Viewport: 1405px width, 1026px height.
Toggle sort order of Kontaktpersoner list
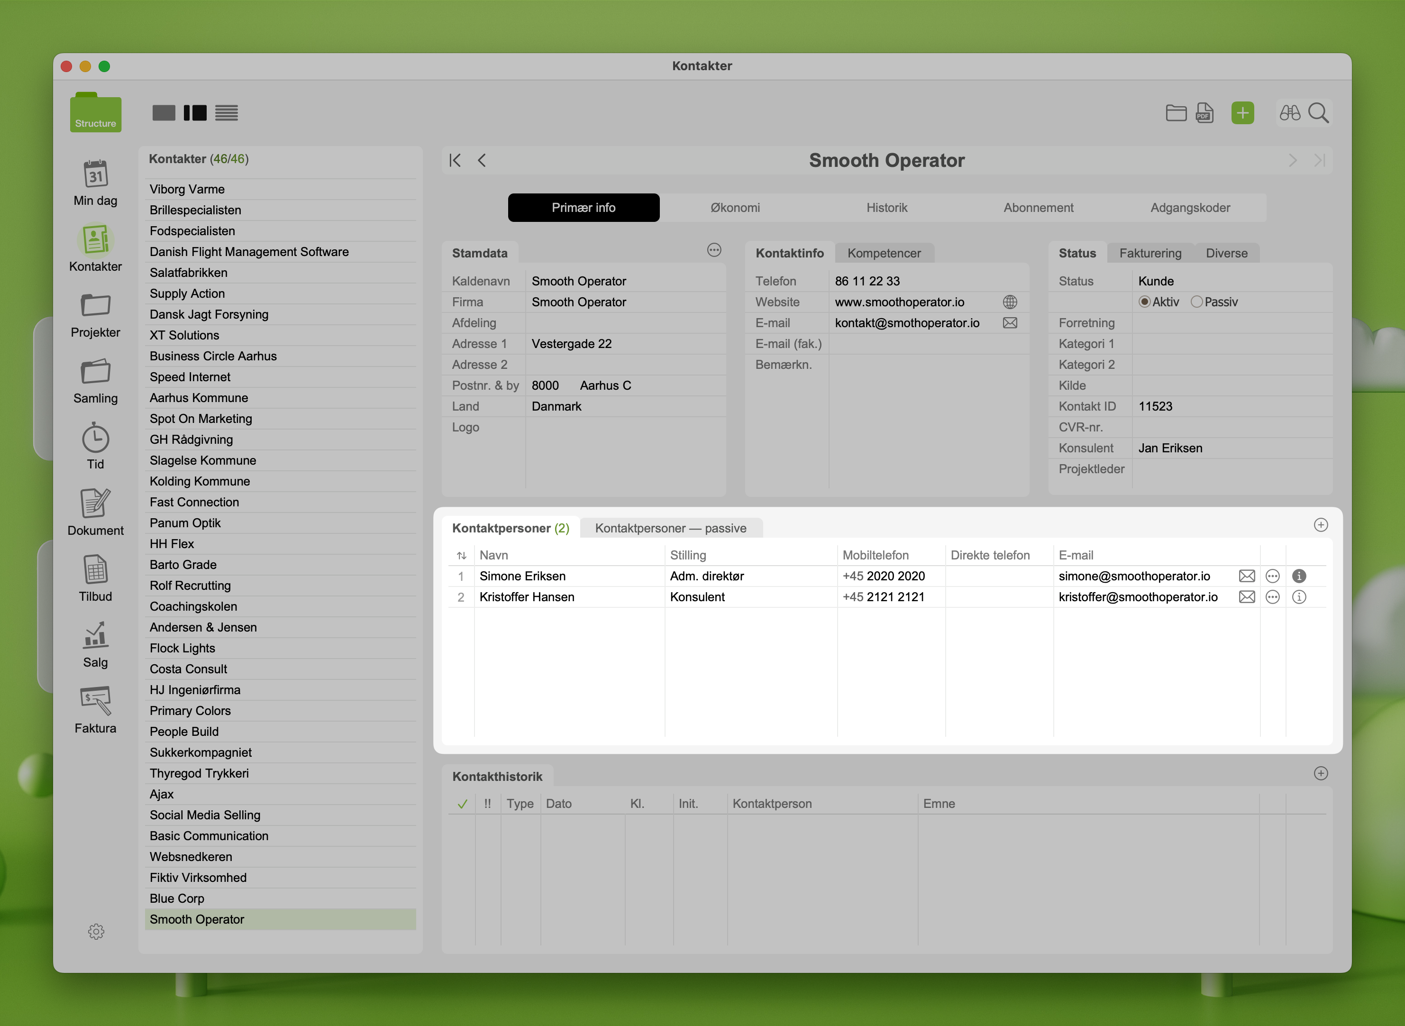click(461, 556)
